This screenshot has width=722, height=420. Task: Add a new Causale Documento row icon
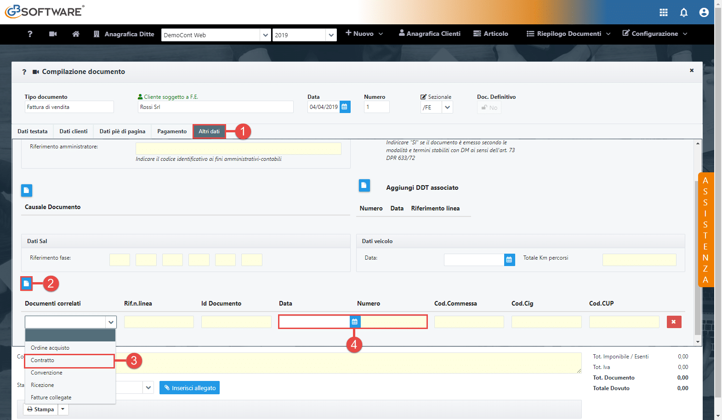(27, 190)
